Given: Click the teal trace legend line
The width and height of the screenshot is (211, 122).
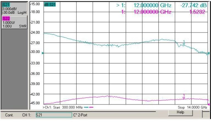Looking at the screenshot, I should click(86, 107).
